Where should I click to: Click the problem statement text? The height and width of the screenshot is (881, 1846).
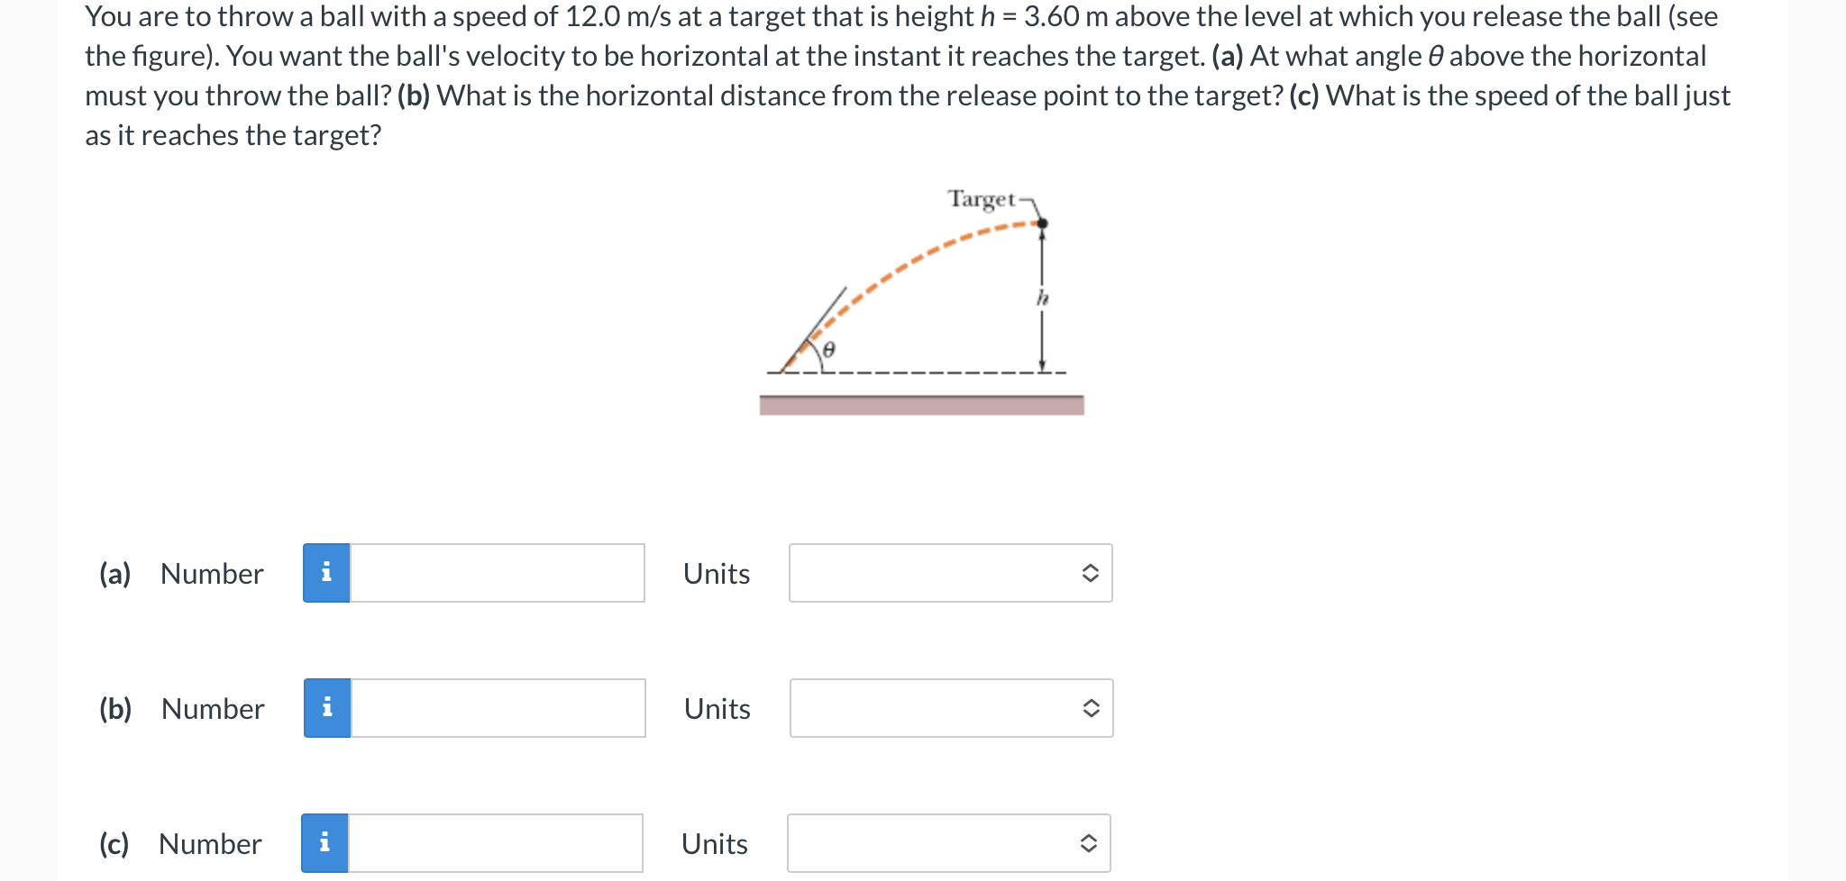[x=901, y=76]
